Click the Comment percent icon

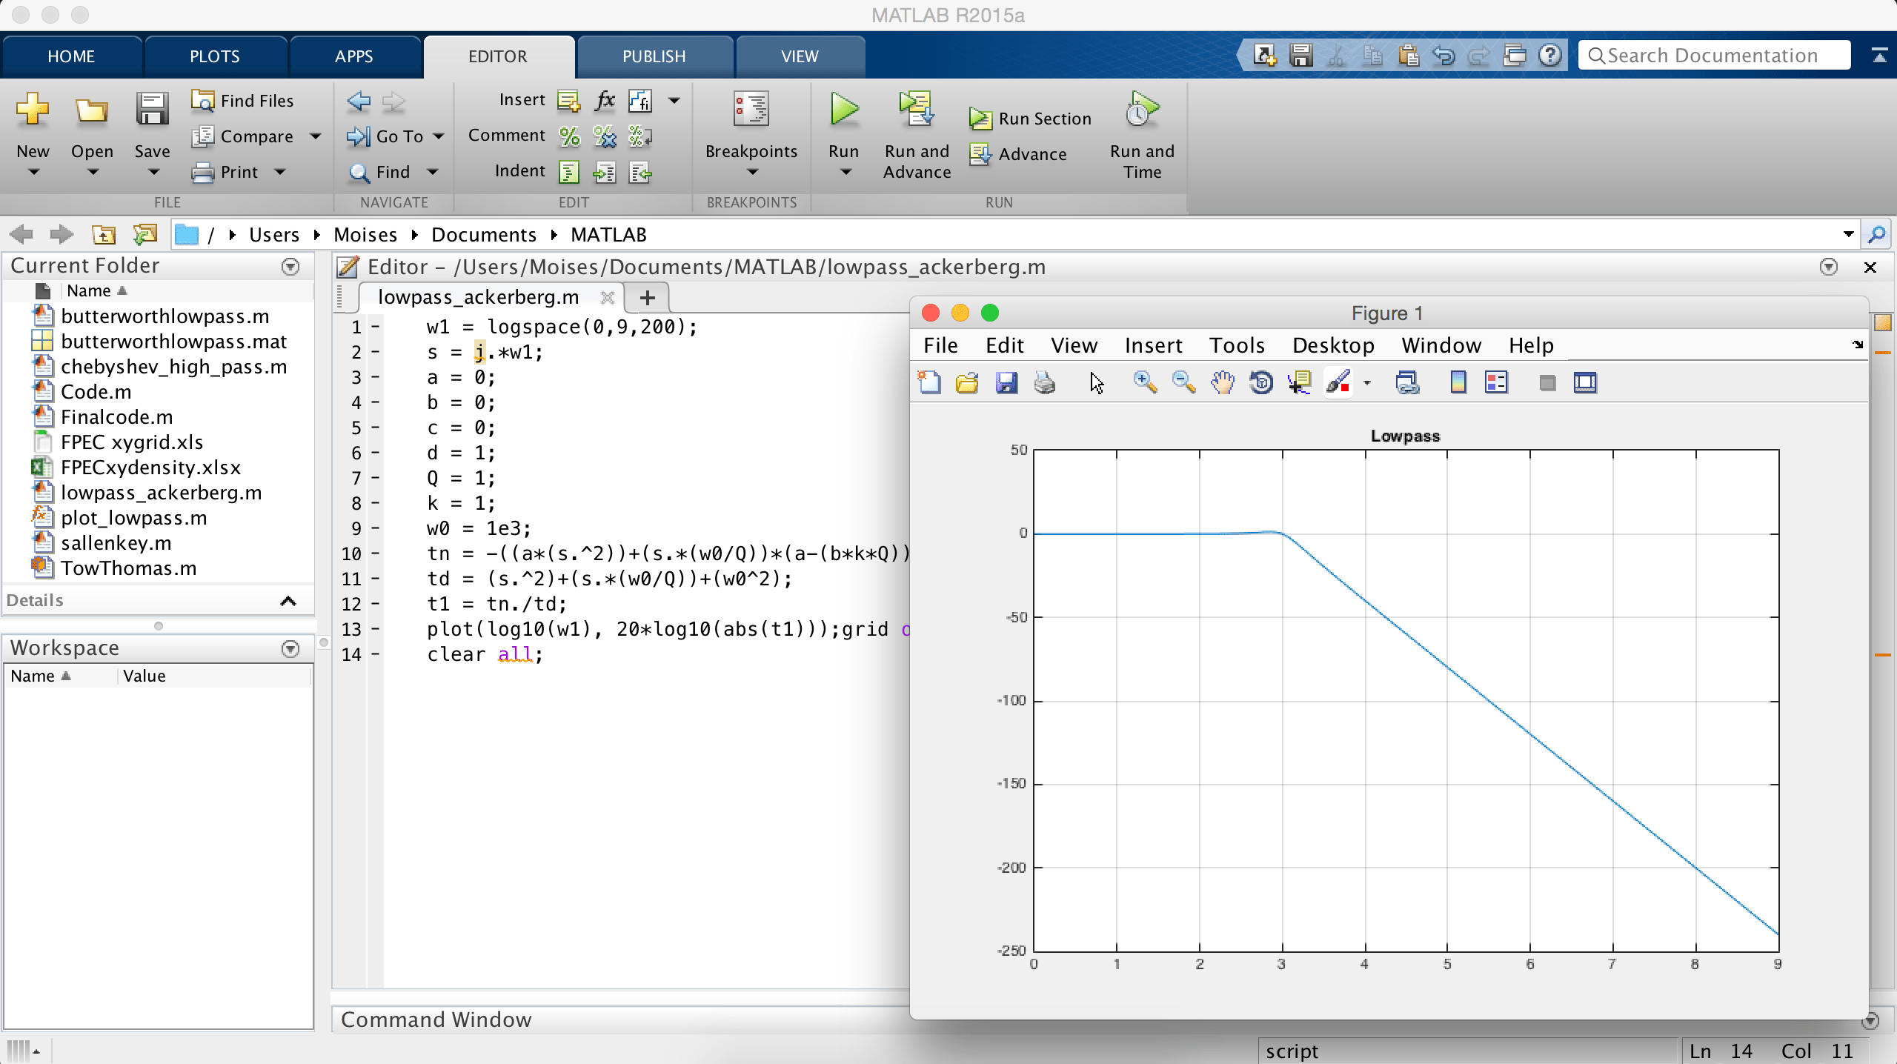pyautogui.click(x=569, y=136)
